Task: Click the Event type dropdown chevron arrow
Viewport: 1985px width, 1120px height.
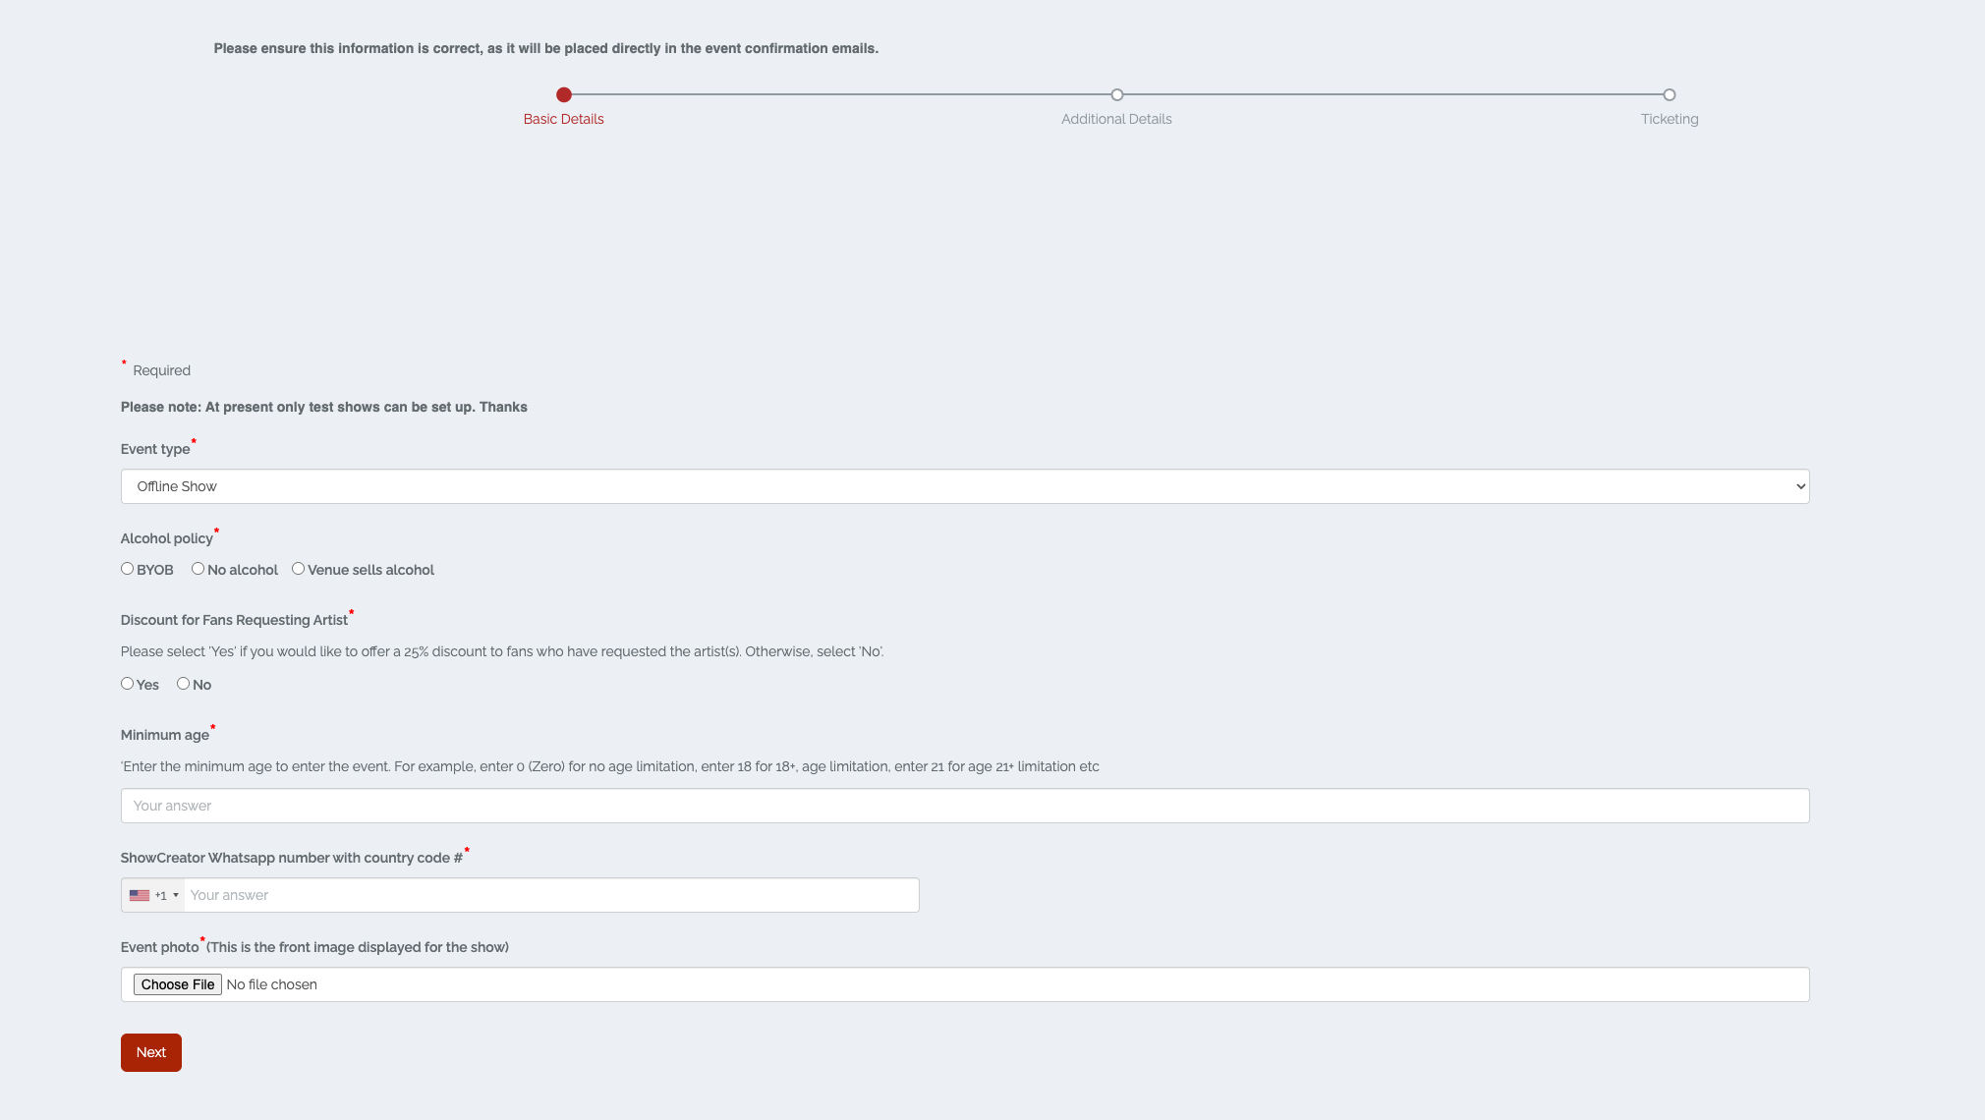Action: (x=1800, y=486)
